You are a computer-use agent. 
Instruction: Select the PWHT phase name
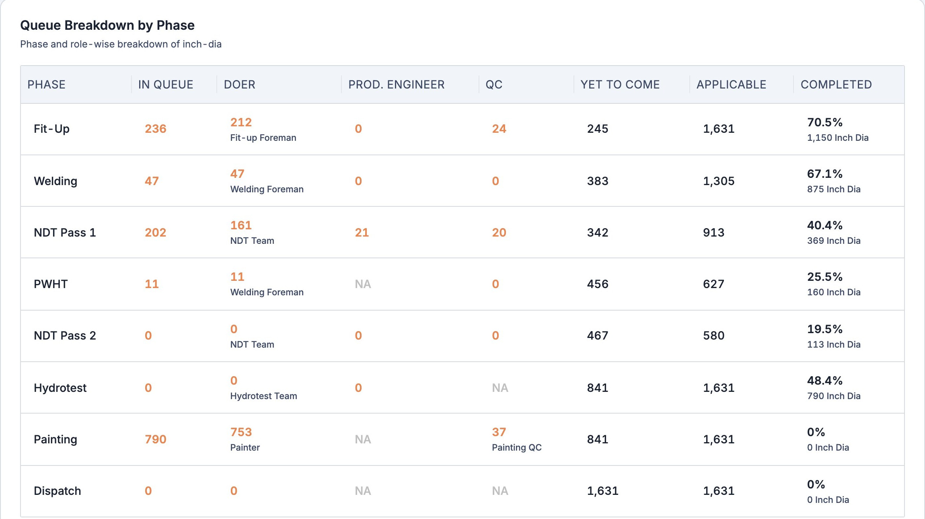pos(51,284)
